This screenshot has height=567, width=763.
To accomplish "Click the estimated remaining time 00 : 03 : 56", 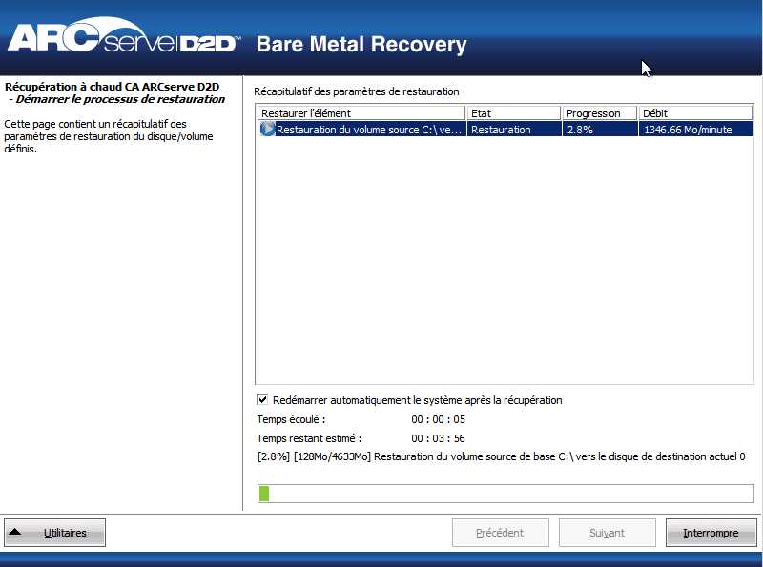I will pos(438,438).
